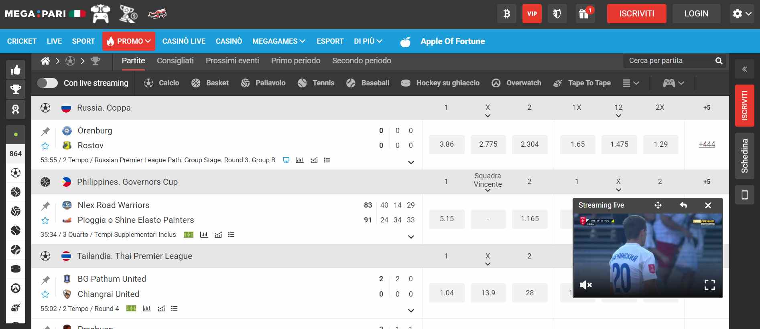
Task: Collapse the right side panel with double arrow
Action: coord(745,69)
